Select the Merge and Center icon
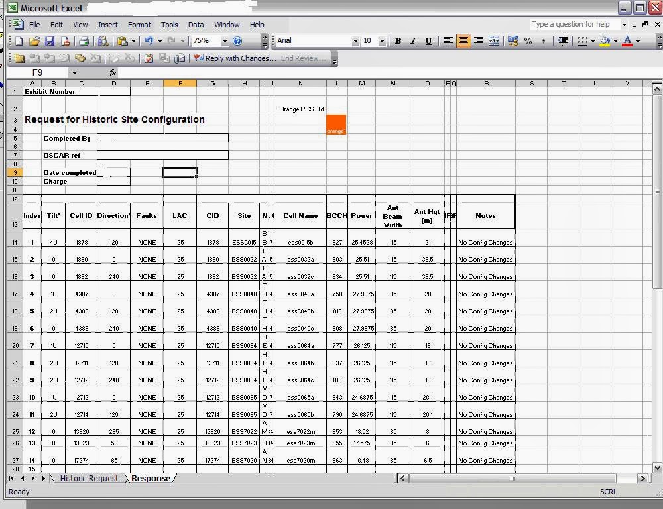This screenshot has width=663, height=509. 495,41
